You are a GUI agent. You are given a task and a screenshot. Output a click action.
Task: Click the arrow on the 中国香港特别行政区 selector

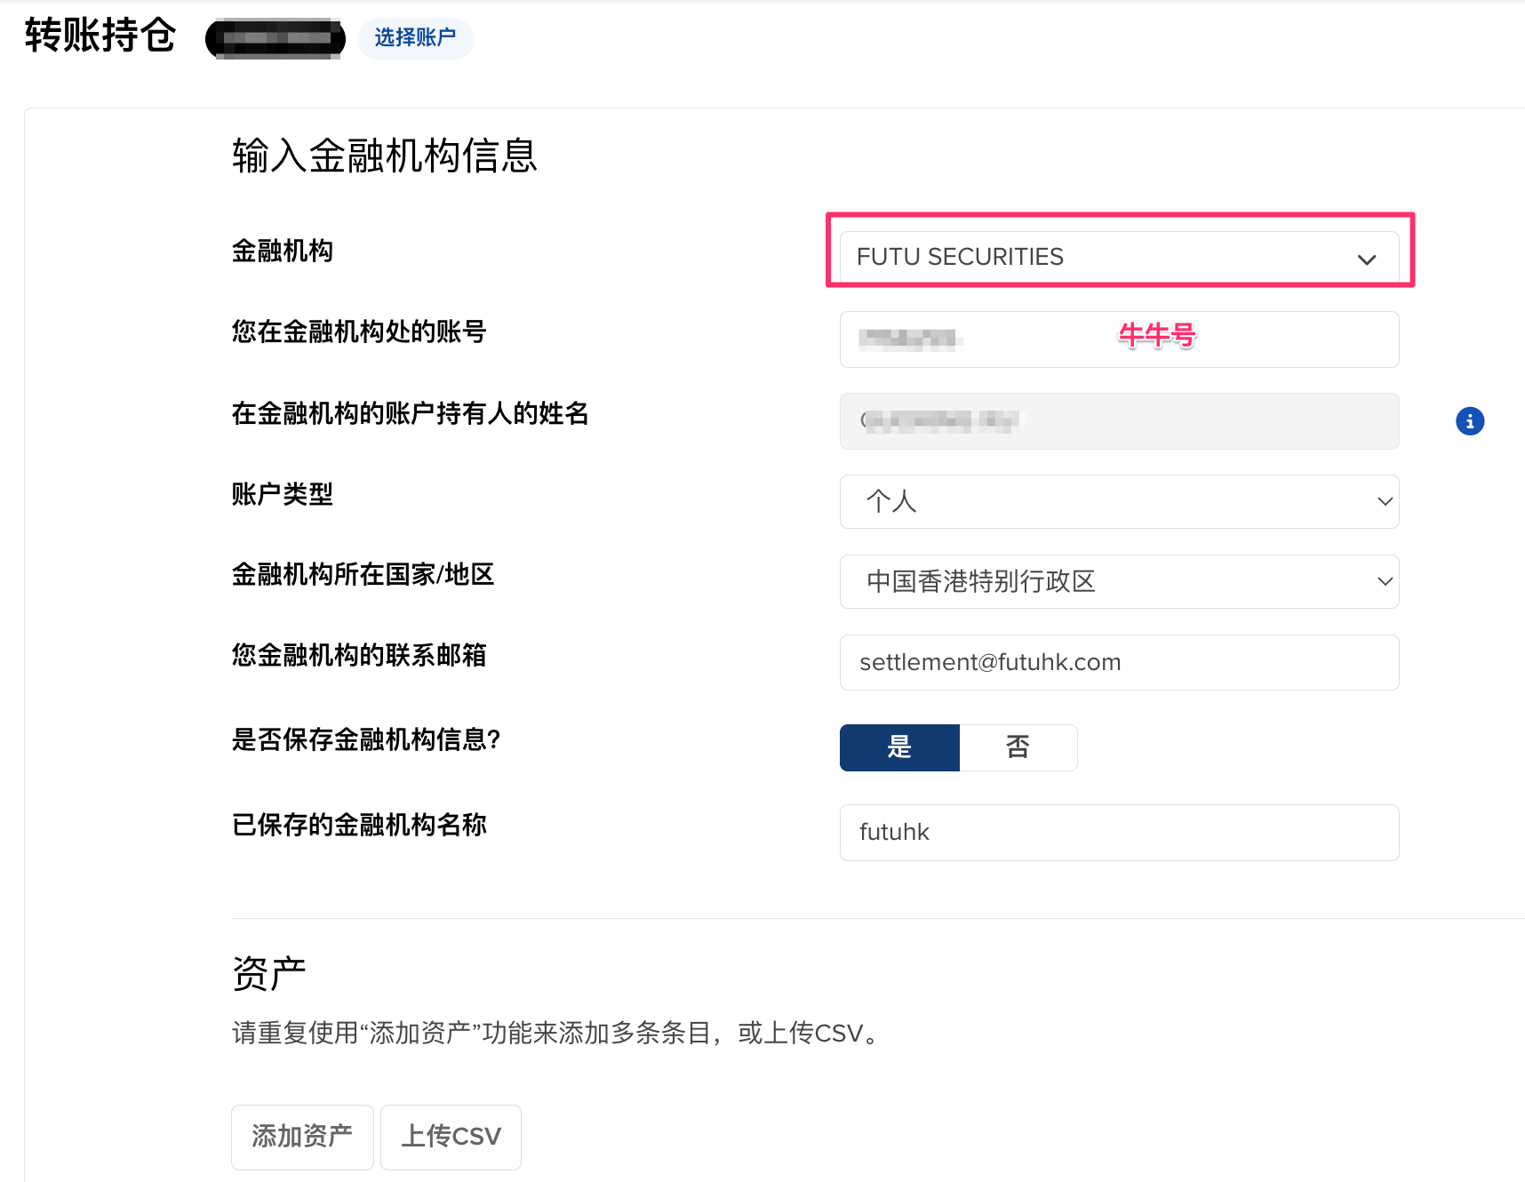point(1384,581)
